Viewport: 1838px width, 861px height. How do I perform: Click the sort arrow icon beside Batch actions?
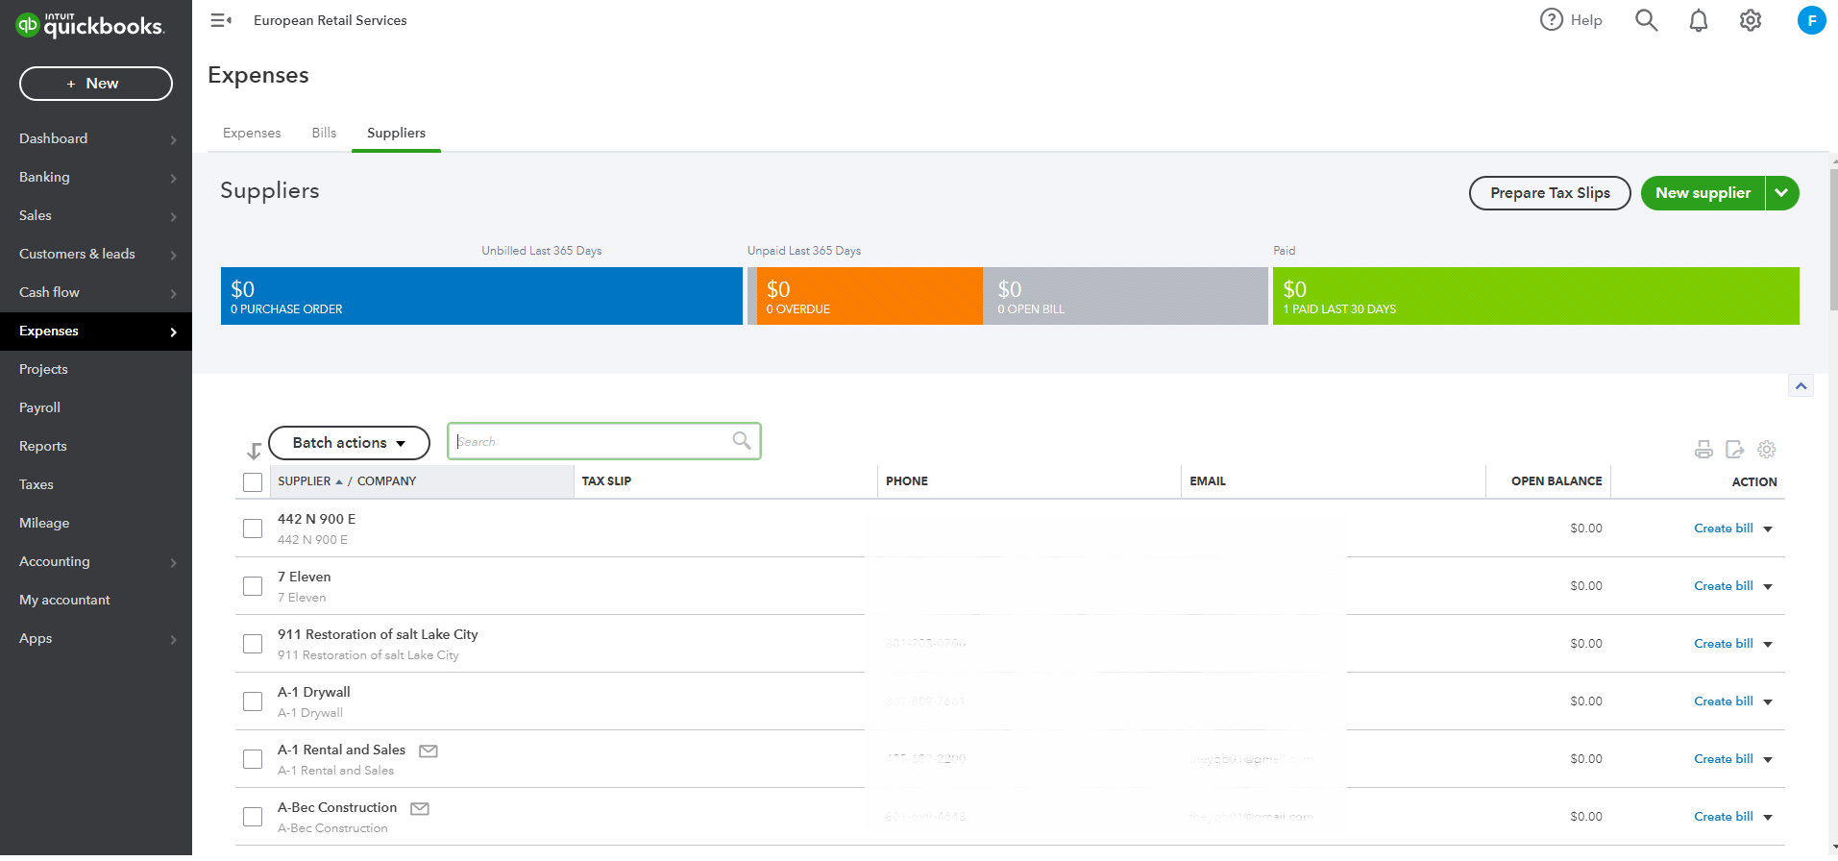point(254,451)
